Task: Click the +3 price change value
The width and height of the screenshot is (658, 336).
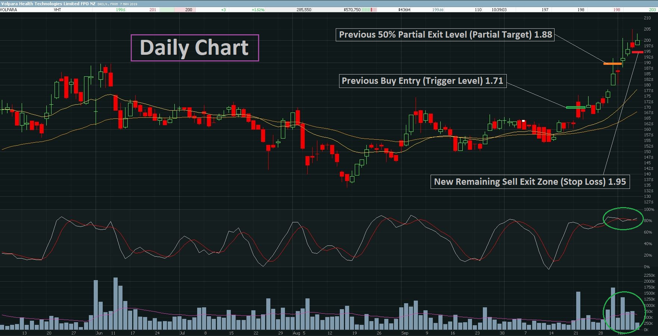Action: coord(223,10)
